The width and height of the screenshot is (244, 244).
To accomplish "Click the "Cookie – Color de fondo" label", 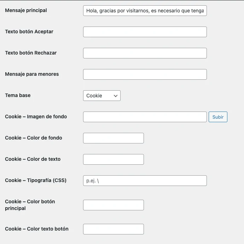I will tap(34, 138).
